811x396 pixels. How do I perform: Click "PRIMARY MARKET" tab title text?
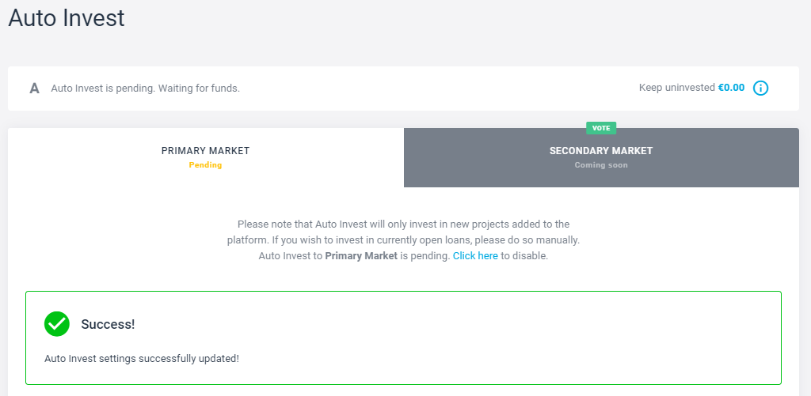point(205,151)
